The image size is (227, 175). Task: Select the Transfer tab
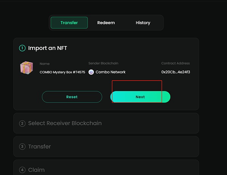click(69, 23)
